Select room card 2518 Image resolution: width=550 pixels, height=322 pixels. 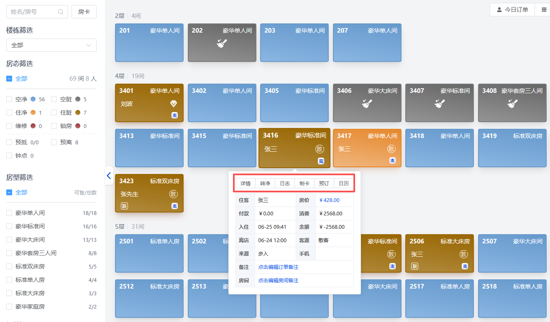[512, 299]
